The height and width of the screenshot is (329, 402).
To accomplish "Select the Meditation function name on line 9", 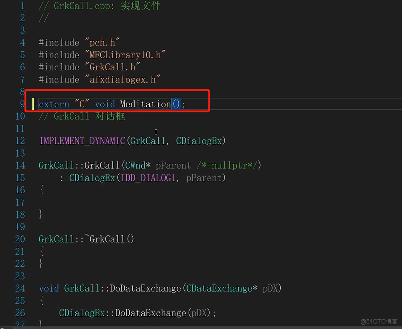I will (x=145, y=104).
